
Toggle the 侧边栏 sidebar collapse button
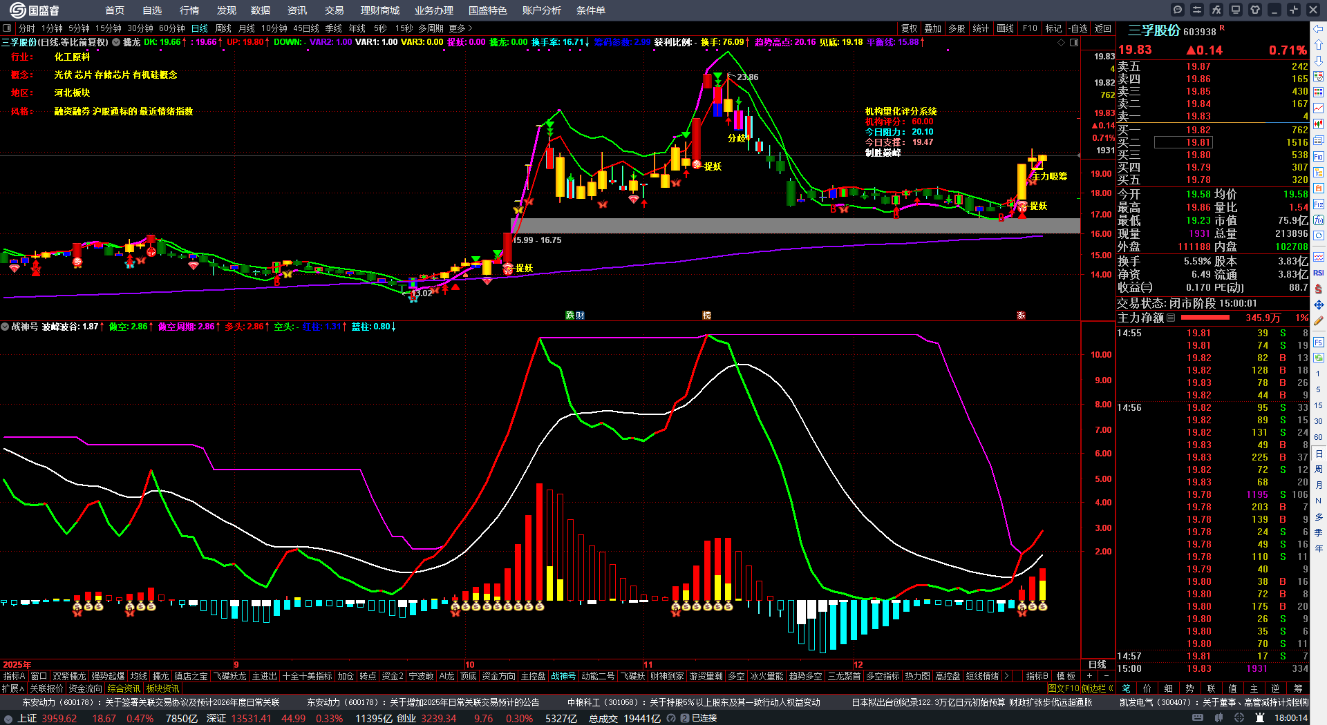[1098, 688]
